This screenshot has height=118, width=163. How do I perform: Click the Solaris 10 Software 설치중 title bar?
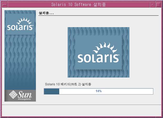(79, 5)
